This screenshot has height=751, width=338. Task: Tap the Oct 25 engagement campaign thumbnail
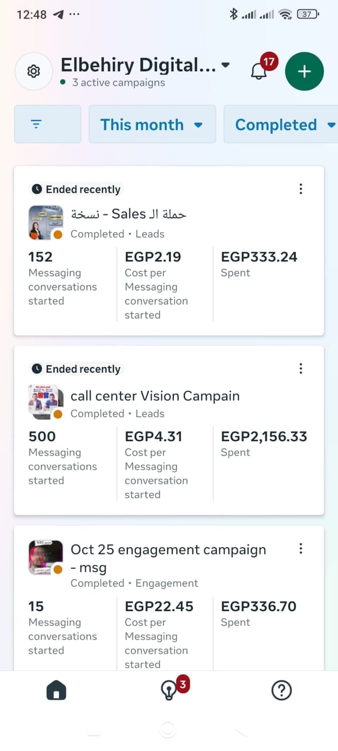click(x=46, y=557)
